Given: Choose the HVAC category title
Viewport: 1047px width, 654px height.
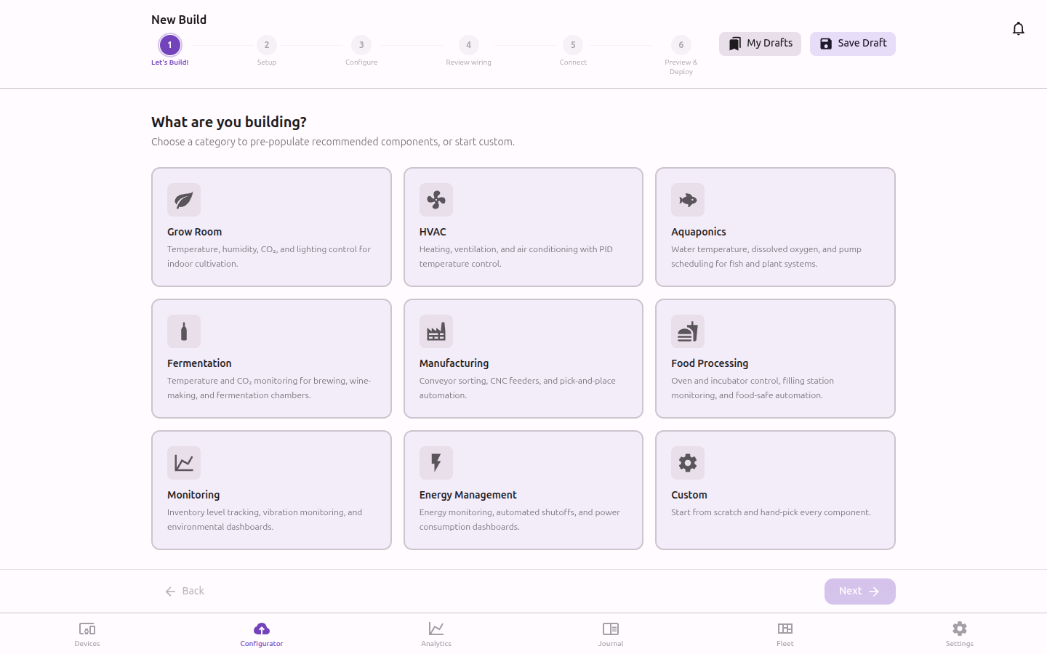Looking at the screenshot, I should pos(433,232).
